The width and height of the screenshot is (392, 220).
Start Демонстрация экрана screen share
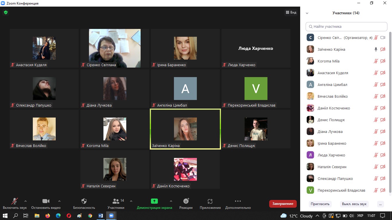(x=154, y=201)
